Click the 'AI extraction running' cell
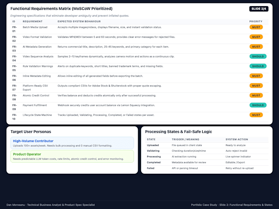The height and width of the screenshot is (209, 279). pyautogui.click(x=184, y=157)
